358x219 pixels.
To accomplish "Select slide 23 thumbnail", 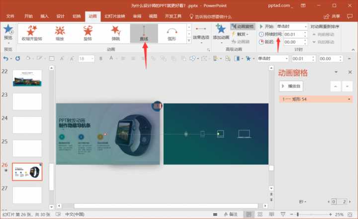I will [27, 102].
